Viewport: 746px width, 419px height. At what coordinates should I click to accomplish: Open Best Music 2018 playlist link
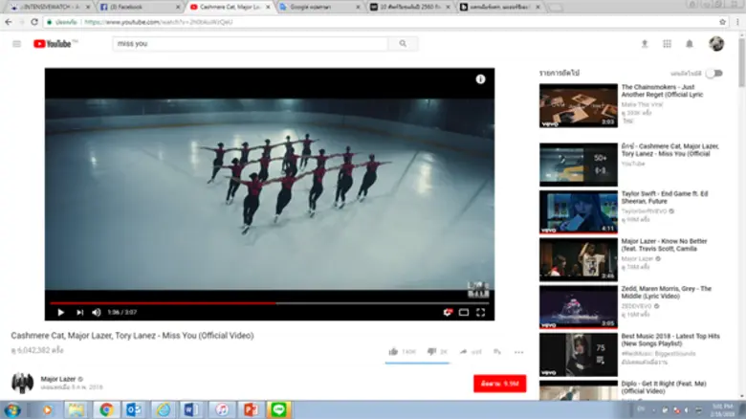[670, 340]
